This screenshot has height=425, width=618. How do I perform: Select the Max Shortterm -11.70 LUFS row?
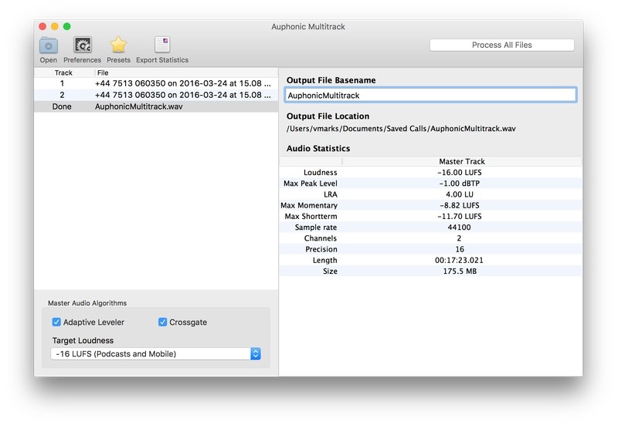[x=430, y=217]
